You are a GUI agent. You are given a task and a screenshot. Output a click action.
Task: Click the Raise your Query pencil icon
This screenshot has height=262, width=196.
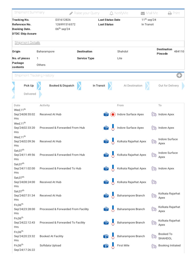point(71,13)
